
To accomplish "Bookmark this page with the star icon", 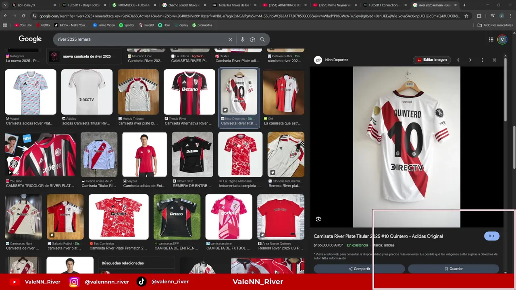I will tap(466, 16).
